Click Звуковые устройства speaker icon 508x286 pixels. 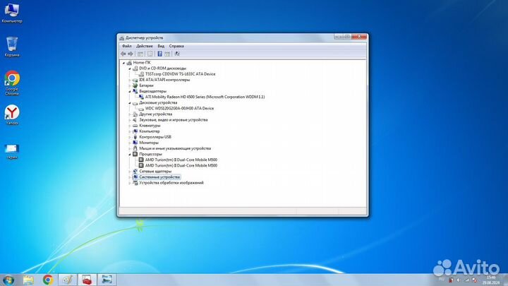[x=135, y=120]
